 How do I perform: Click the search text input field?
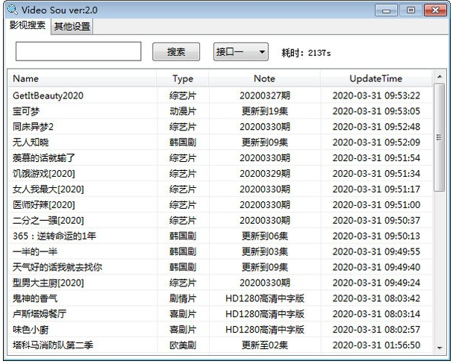click(78, 51)
